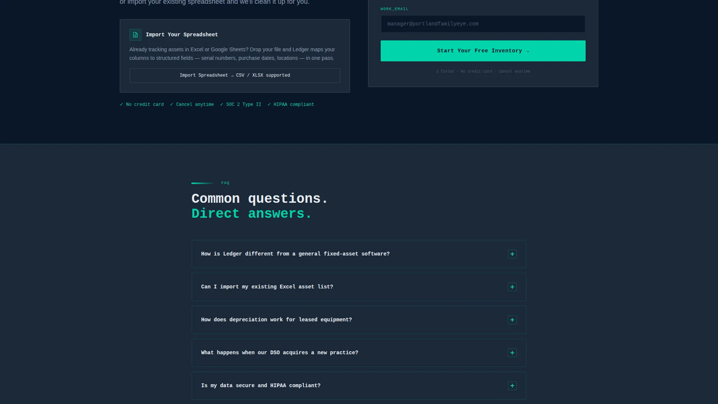Click 'Cancel anytime' checkmark text
Screen dimensions: 718x404
(x=192, y=105)
